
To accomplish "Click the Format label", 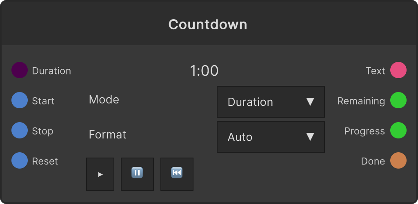I will click(x=107, y=135).
